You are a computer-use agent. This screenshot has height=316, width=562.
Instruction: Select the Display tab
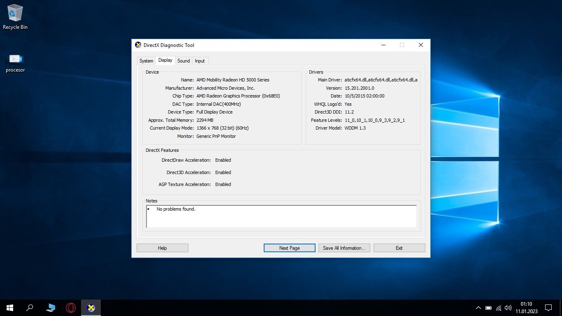pyautogui.click(x=165, y=60)
